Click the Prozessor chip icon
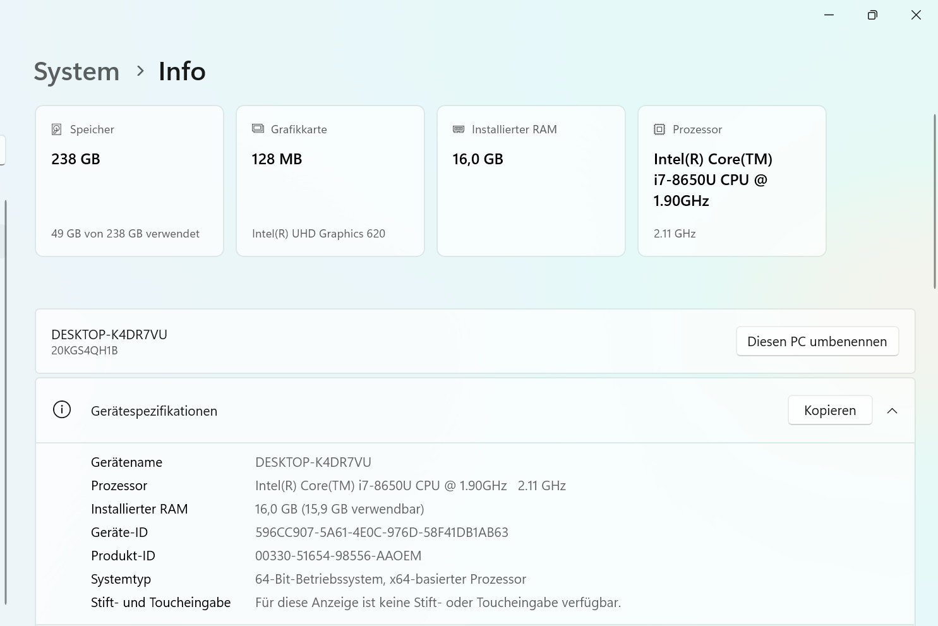The width and height of the screenshot is (938, 626). point(659,129)
